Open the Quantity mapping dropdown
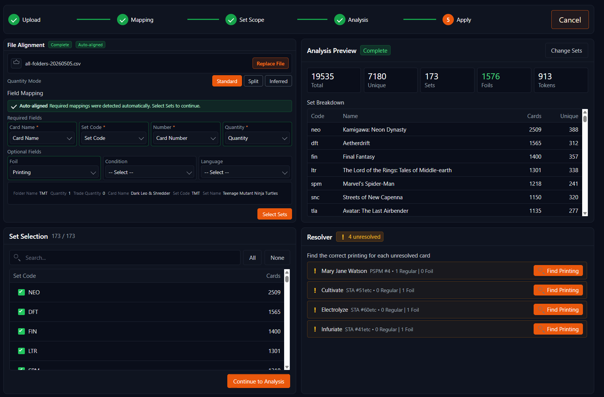This screenshot has height=397, width=604. tap(257, 138)
